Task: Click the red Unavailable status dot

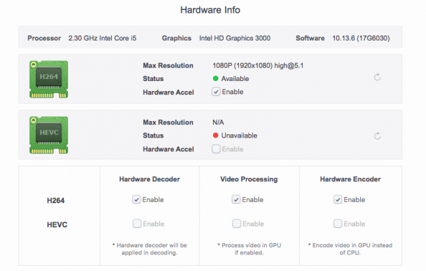Action: [x=216, y=135]
